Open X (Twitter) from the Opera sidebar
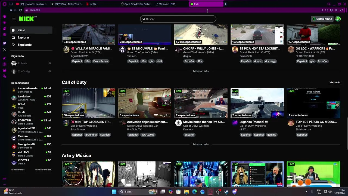The image size is (348, 196). (4, 49)
